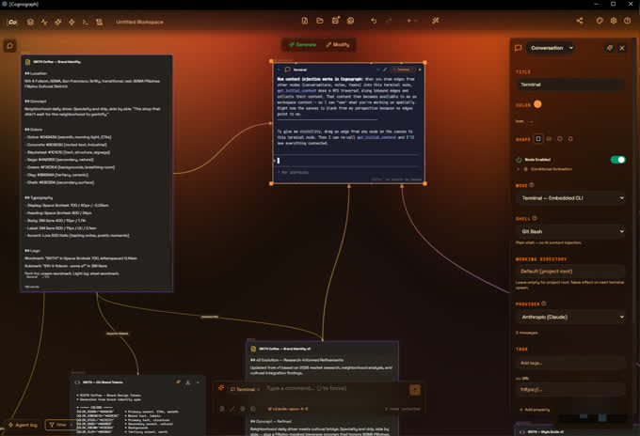Select the rounded rectangle node shape
Image resolution: width=640 pixels, height=436 pixels.
coord(549,139)
